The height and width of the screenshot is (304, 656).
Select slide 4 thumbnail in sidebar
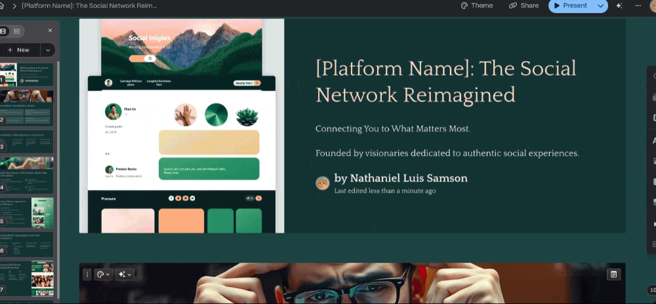pos(28,174)
